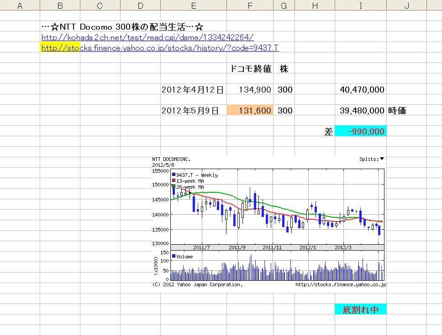This screenshot has width=442, height=335.
Task: Click the title cell 'NTT Docomo 300株の配当生活'
Action: tap(122, 27)
